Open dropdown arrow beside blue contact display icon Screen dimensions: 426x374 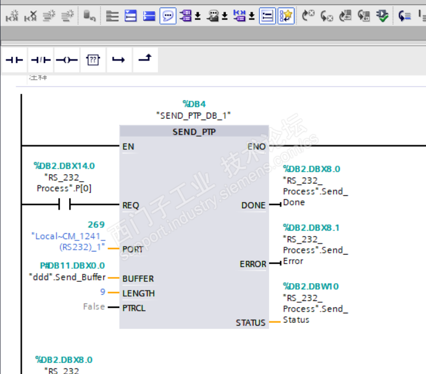coord(252,16)
